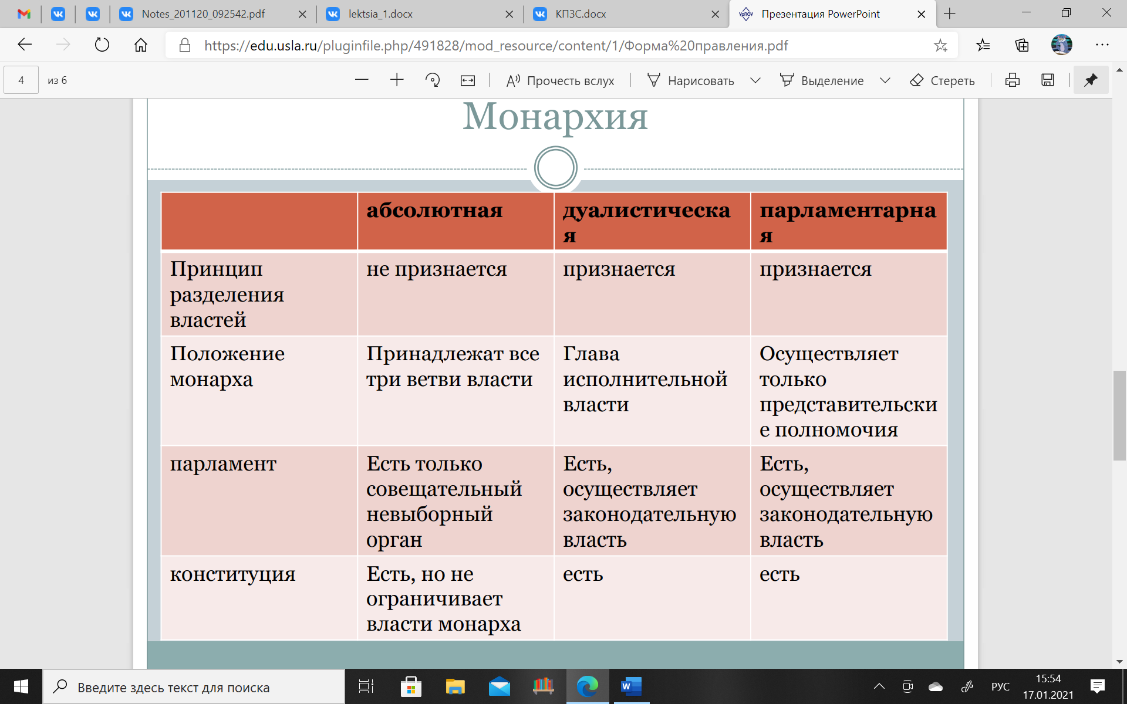Click the vertical scrollbar thumb

pos(1119,415)
